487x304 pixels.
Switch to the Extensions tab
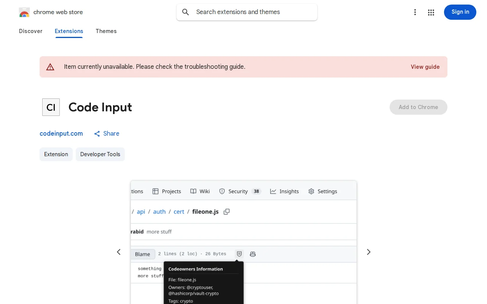click(x=69, y=31)
